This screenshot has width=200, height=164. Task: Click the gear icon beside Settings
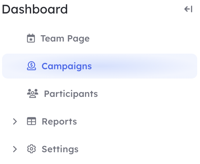[31, 149]
